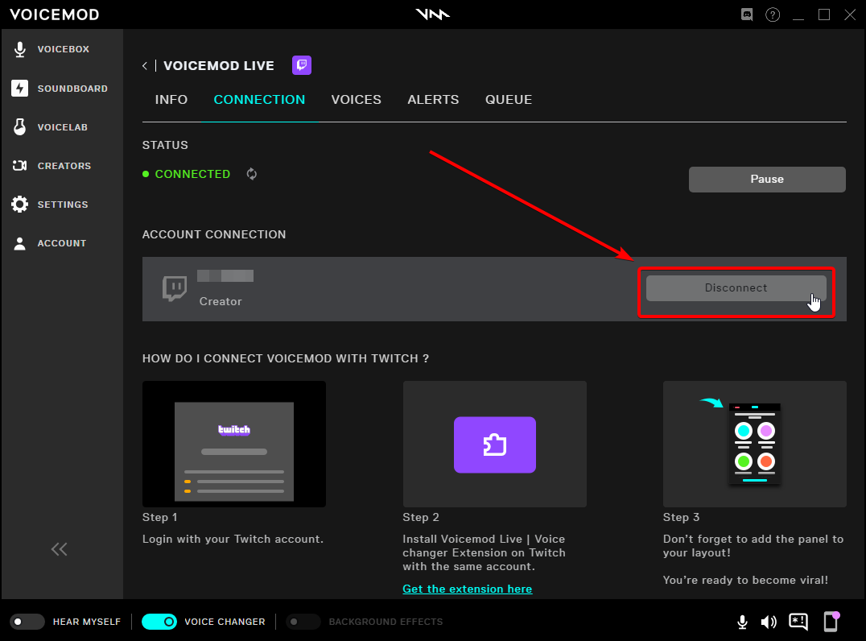Click the VOICEMOD title text
Image resolution: width=866 pixels, height=641 pixels.
54,14
